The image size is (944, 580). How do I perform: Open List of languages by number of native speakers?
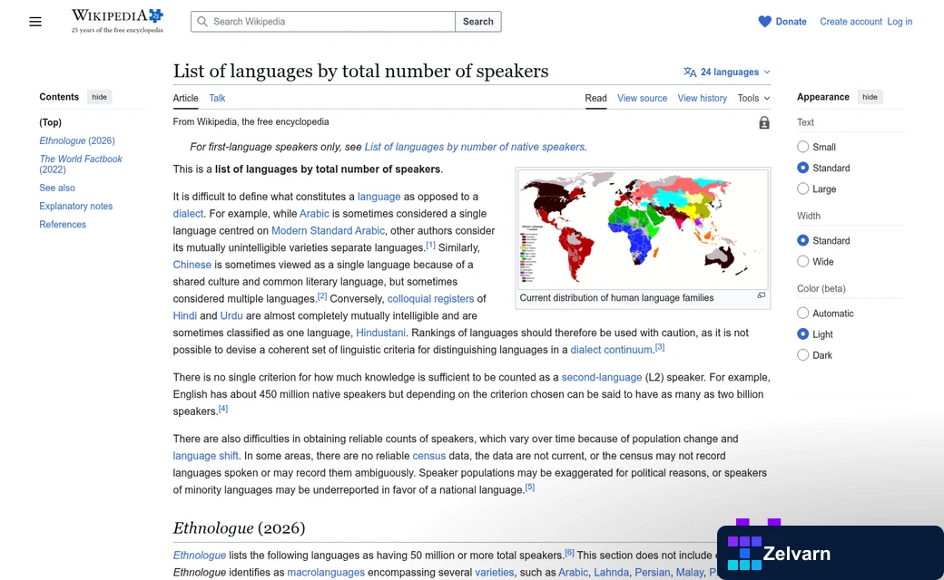475,147
